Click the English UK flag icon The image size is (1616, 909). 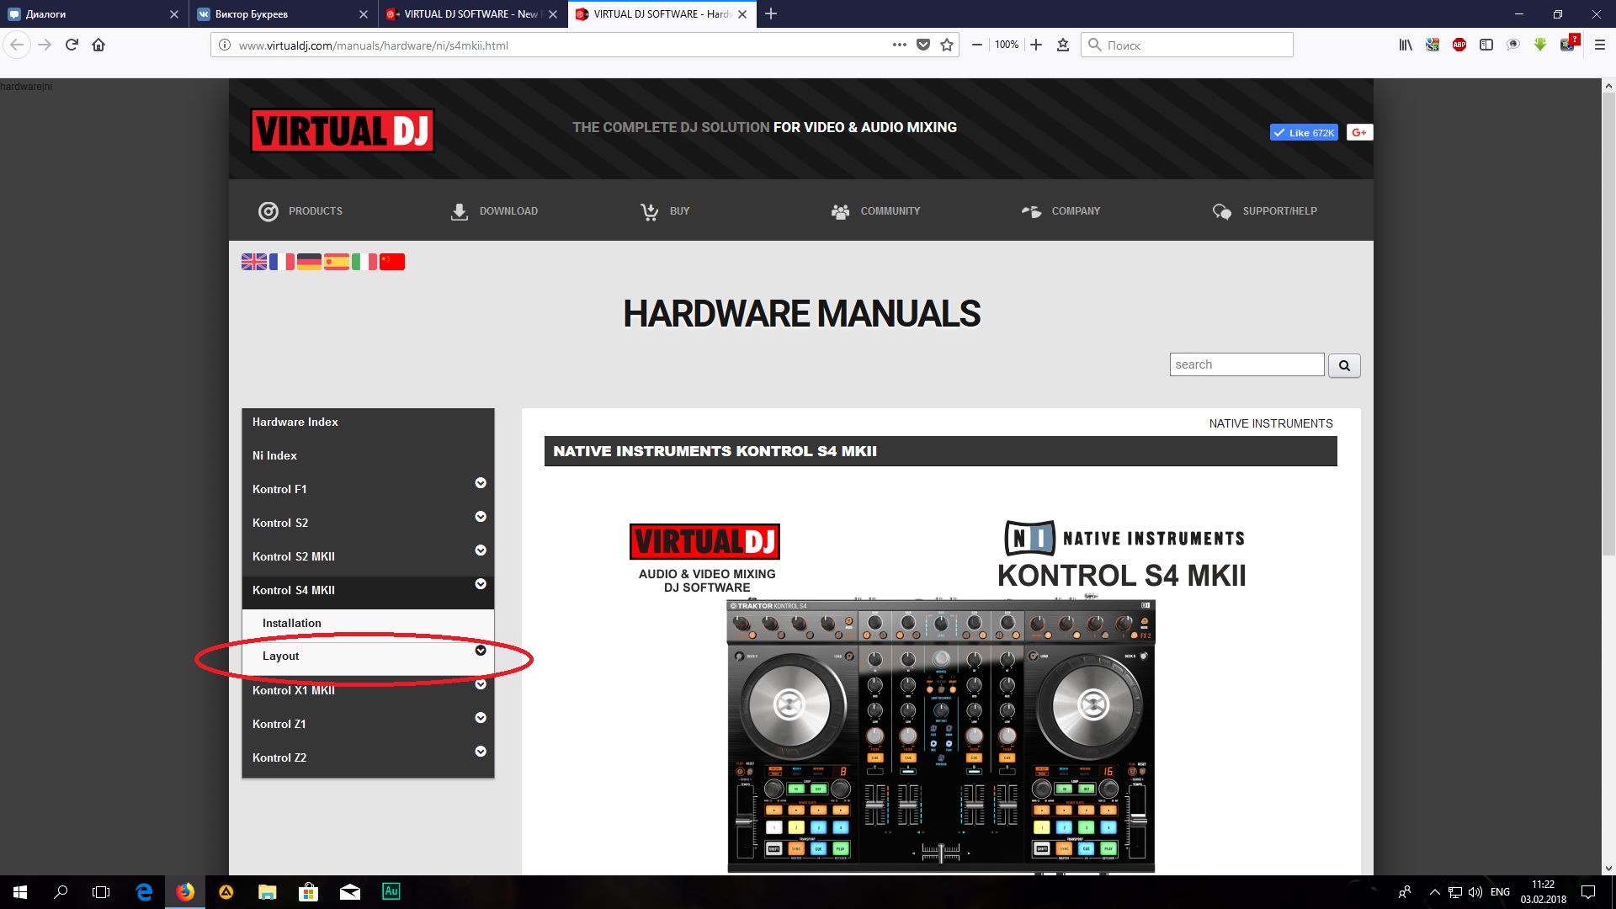click(254, 262)
